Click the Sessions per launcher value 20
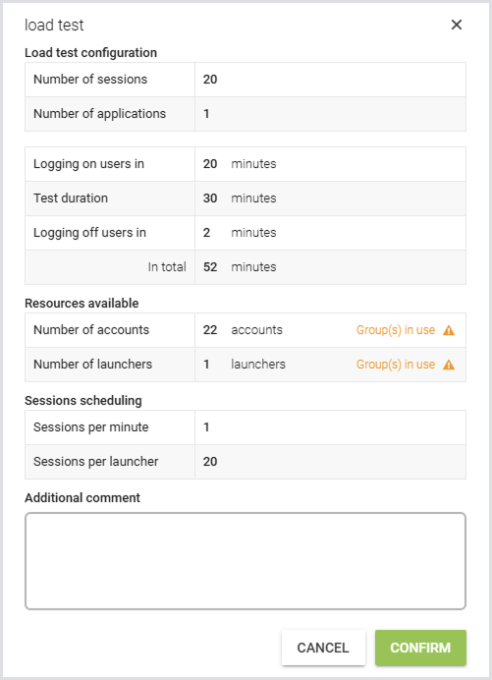 pyautogui.click(x=210, y=462)
